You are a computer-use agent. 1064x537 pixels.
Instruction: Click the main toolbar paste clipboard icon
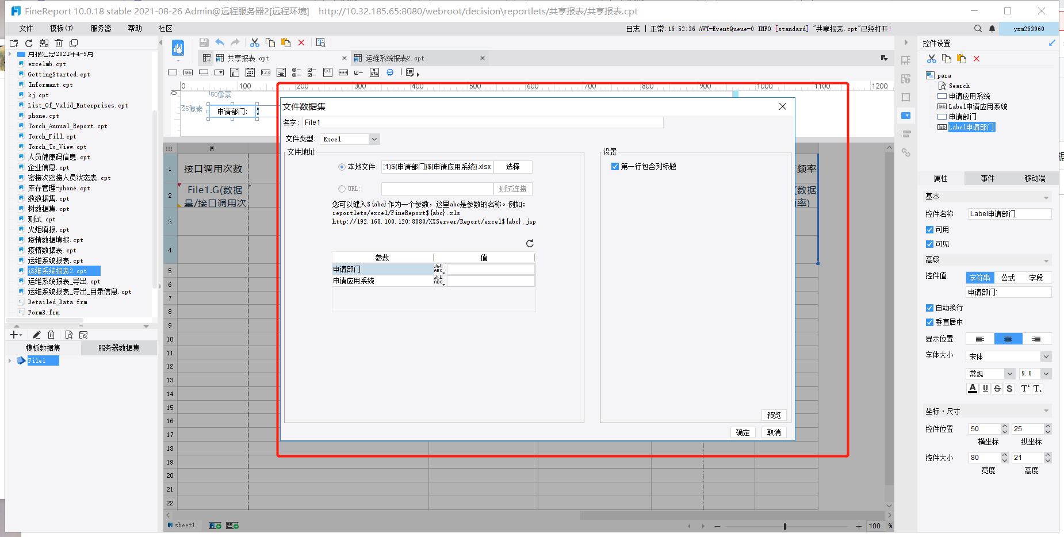[x=286, y=43]
